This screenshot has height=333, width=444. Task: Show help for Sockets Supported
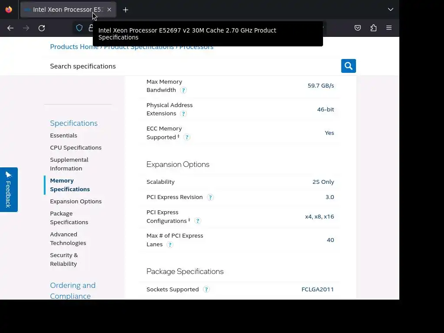(206, 289)
